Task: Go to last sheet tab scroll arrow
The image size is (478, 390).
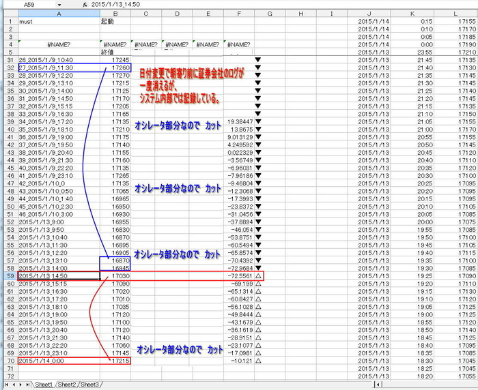Action: [28, 385]
